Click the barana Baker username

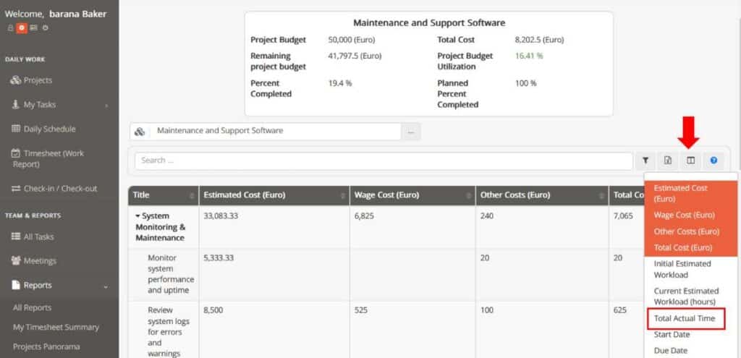[78, 14]
